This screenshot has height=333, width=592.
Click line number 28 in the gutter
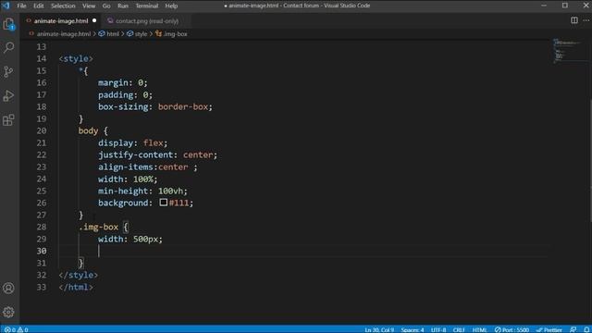coord(42,227)
